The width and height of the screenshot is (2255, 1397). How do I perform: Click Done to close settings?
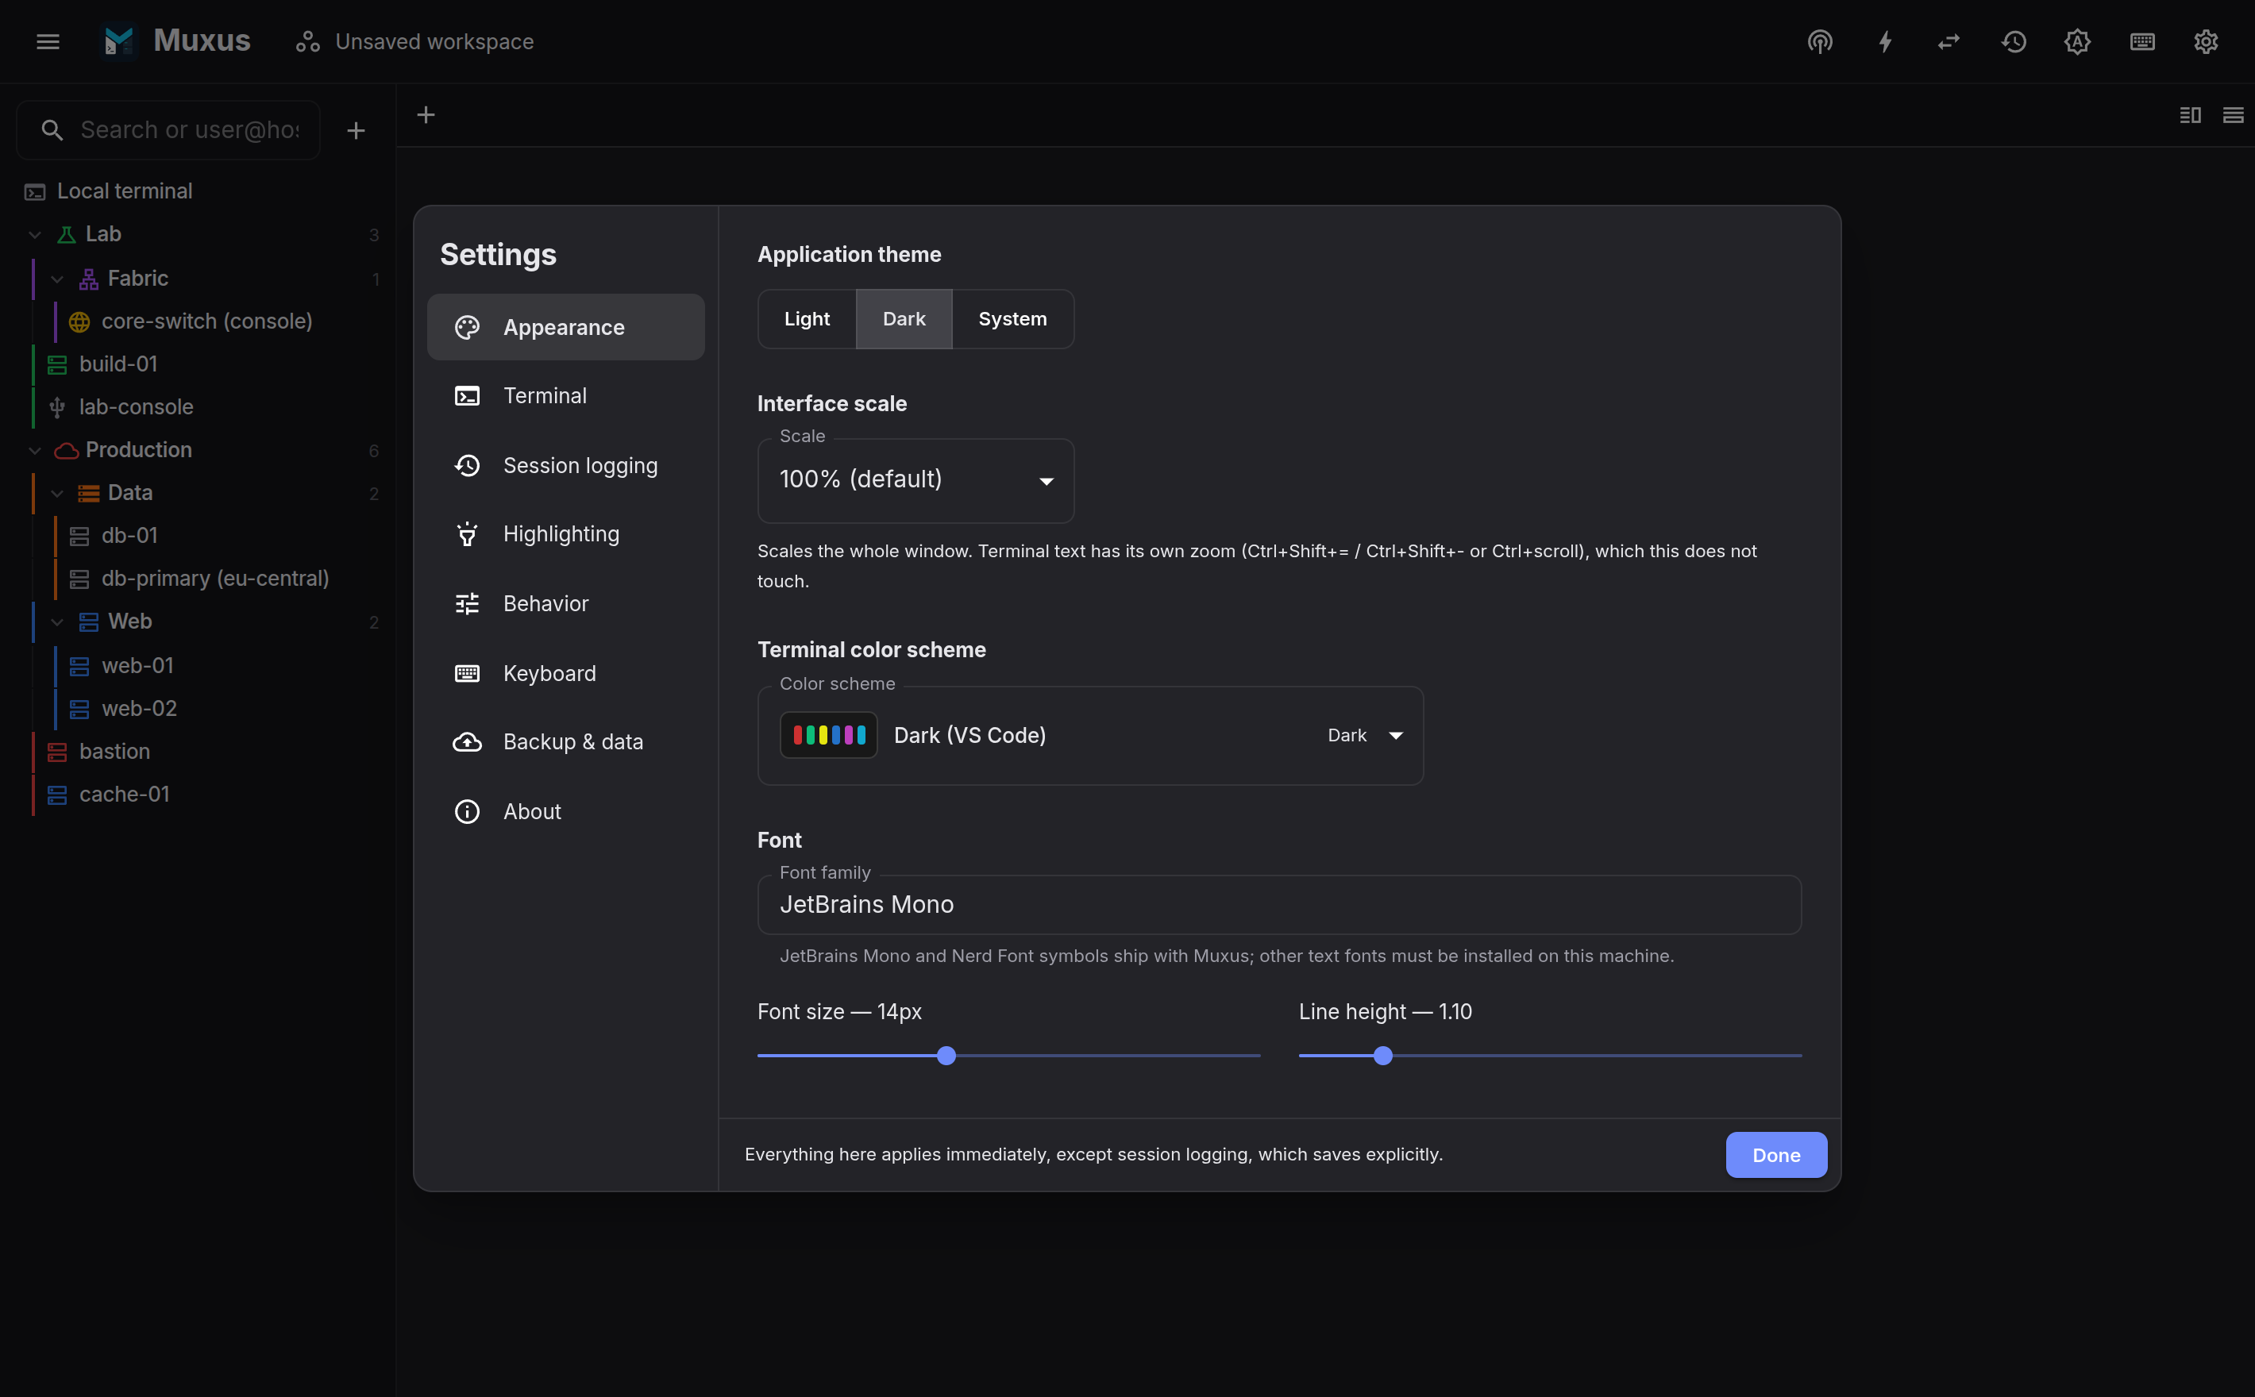1776,1155
